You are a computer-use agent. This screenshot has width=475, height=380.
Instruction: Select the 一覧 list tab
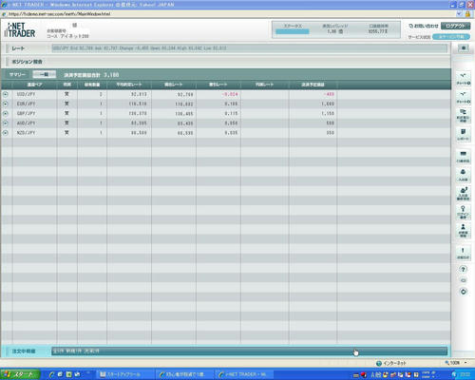coord(45,74)
